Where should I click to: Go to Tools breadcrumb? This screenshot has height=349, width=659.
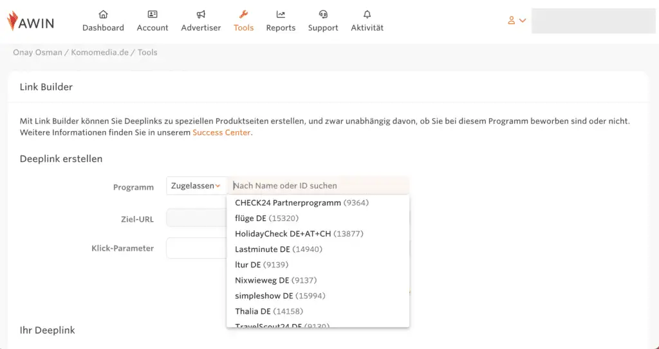tap(147, 53)
